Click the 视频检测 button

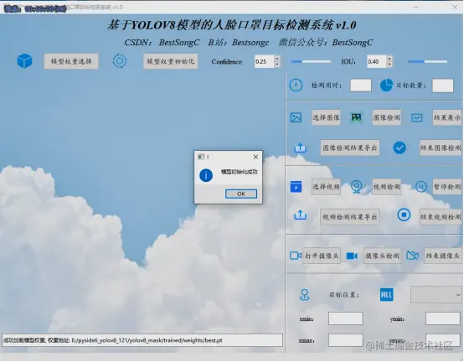click(x=386, y=187)
